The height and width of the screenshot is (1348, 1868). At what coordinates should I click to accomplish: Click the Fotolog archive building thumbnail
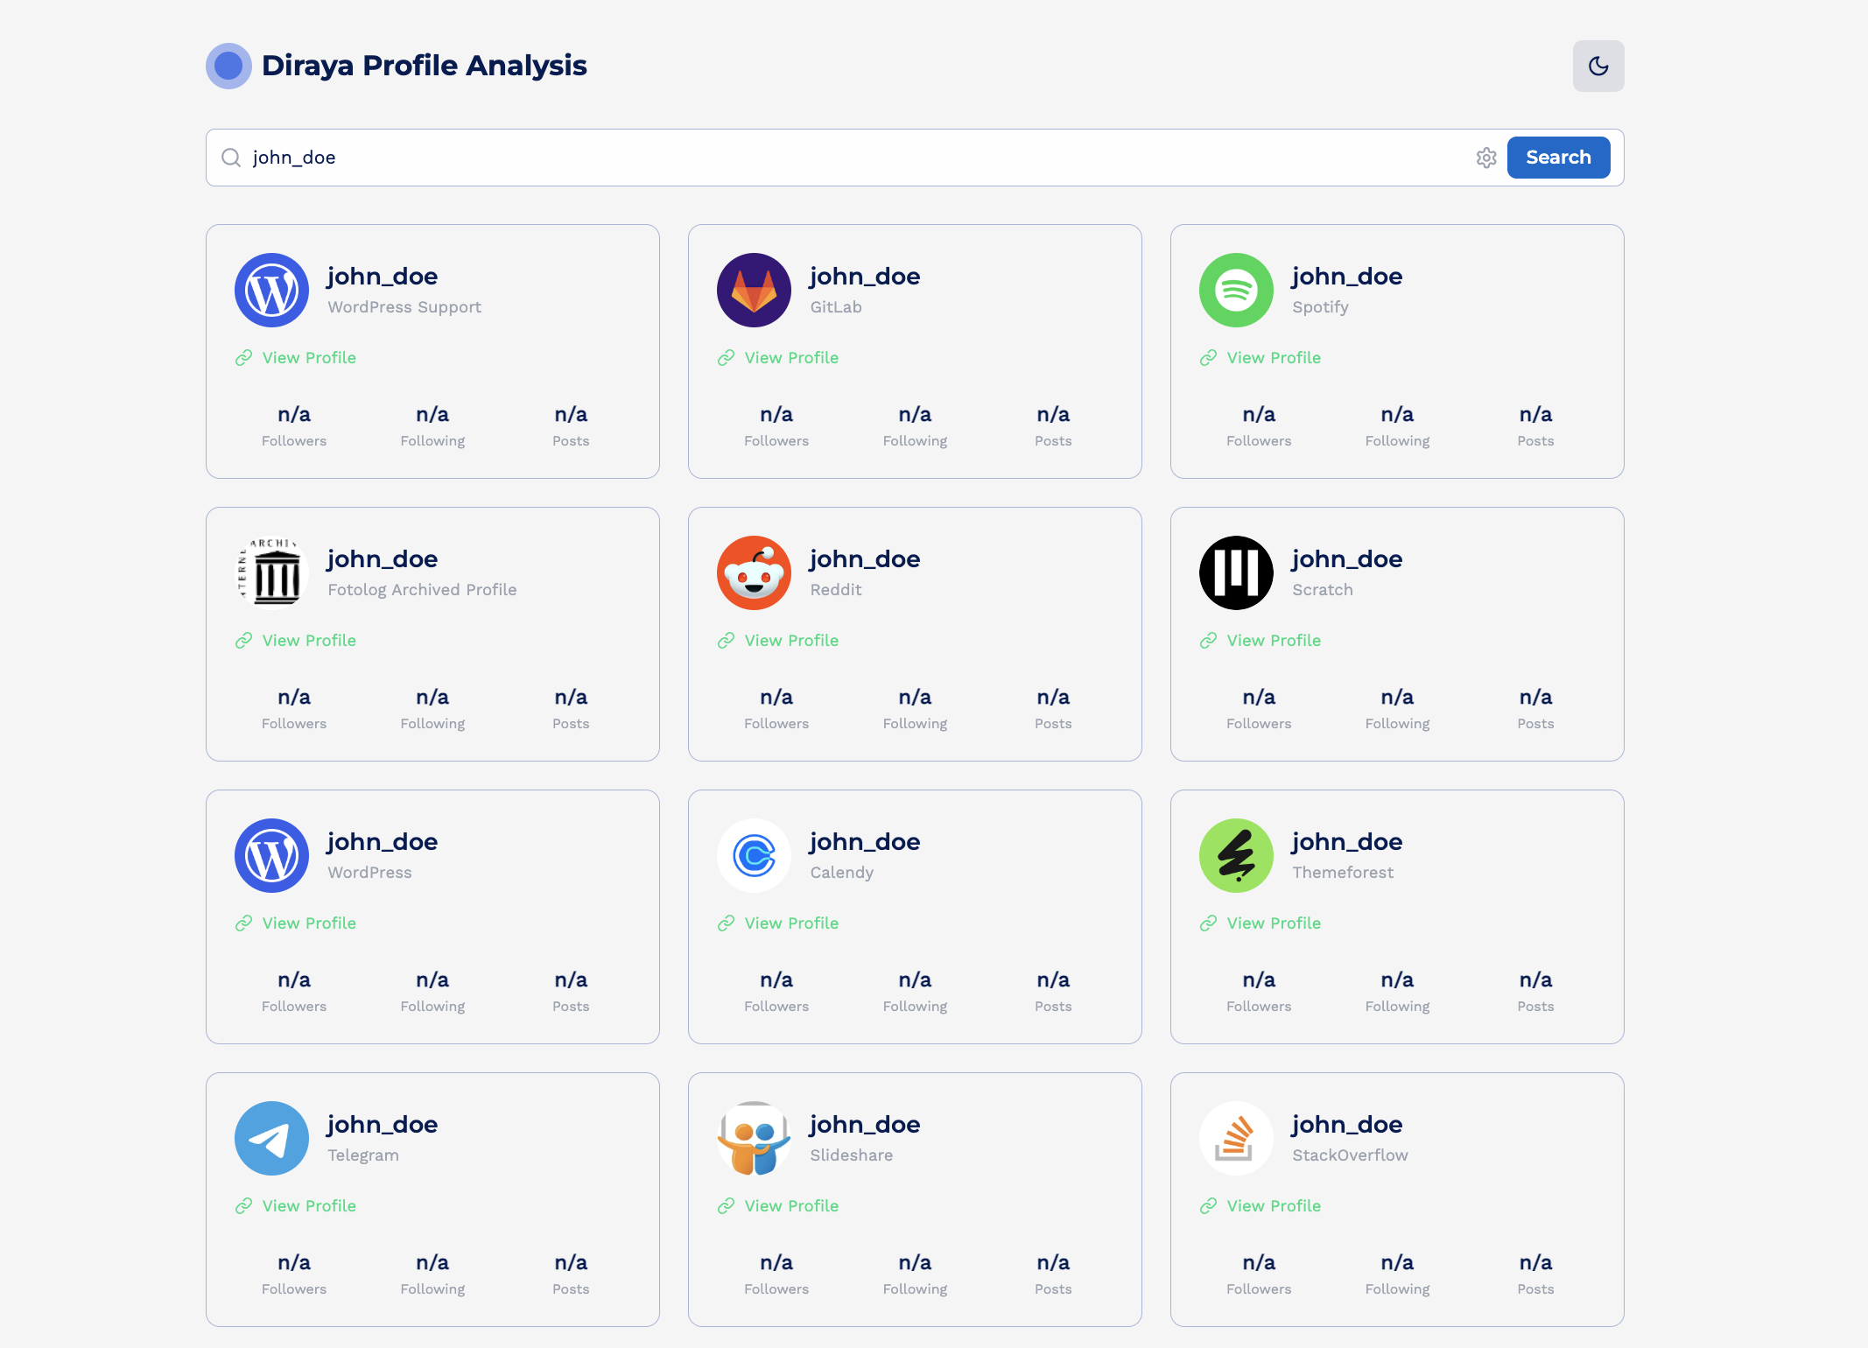(x=271, y=573)
